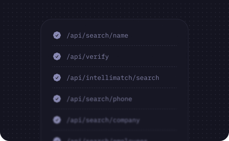The image size is (229, 141).
Task: Open the /api/search/name endpoint
Action: point(97,36)
